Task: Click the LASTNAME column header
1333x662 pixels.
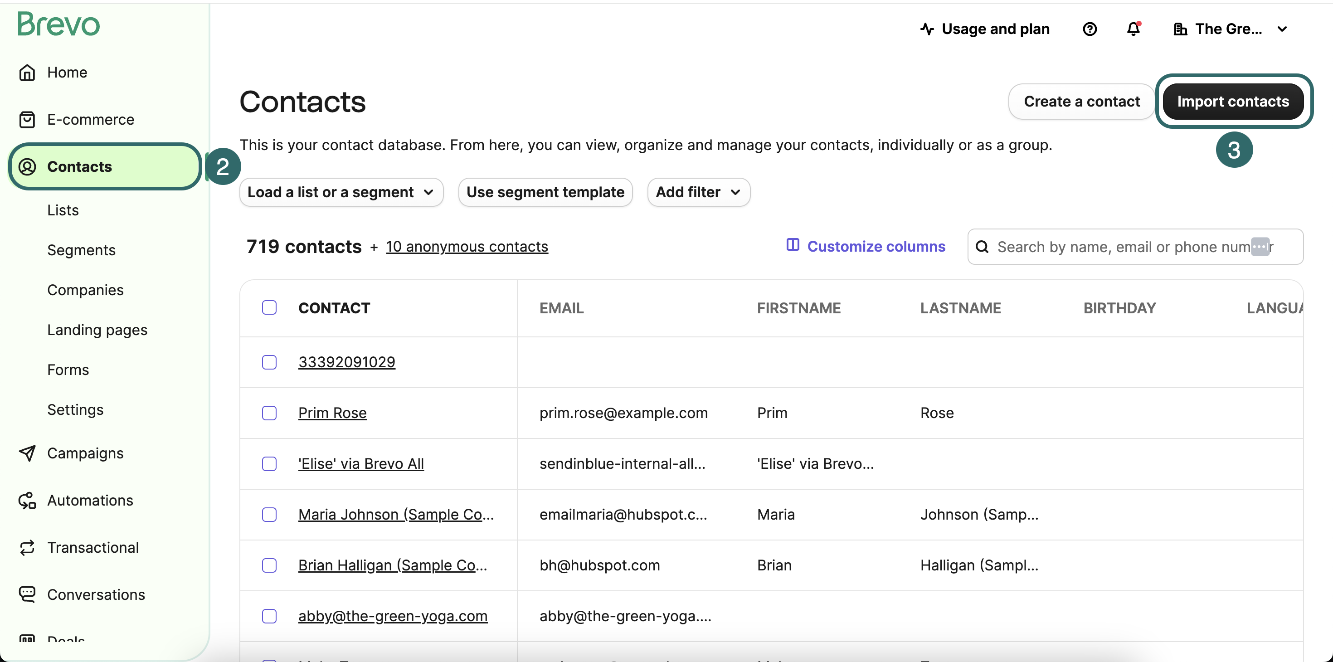Action: point(960,308)
